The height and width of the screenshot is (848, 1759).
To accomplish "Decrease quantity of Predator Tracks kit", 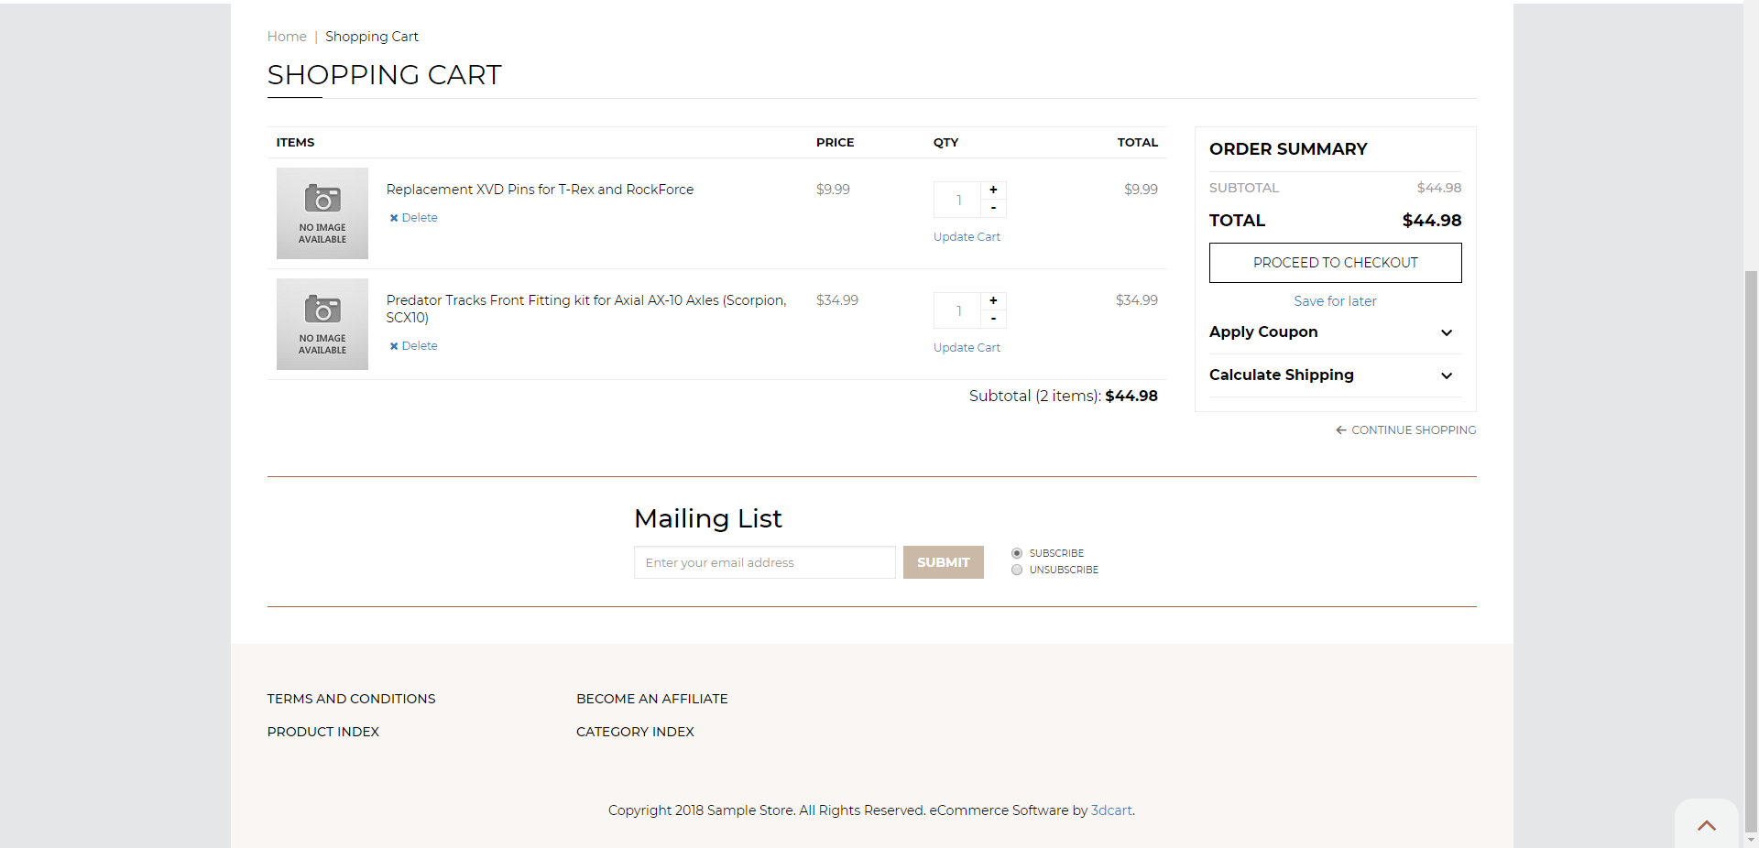I will [x=993, y=320].
